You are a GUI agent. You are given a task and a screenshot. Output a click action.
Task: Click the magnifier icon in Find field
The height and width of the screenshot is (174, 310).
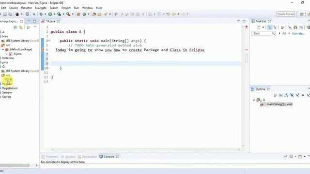[273, 33]
